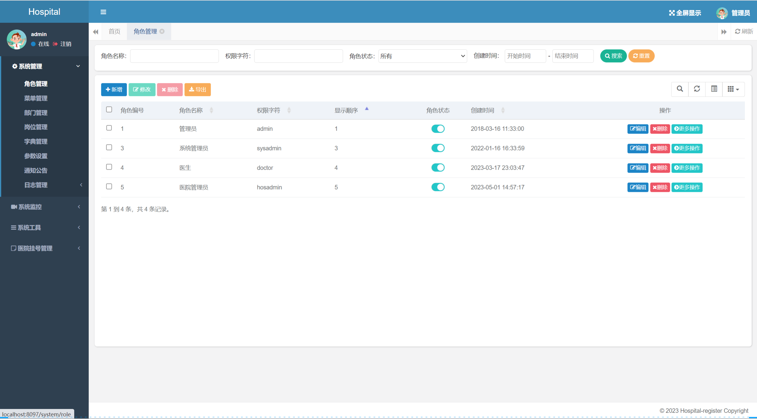
Task: Sort the table by 显示顺序 column arrow
Action: [367, 109]
